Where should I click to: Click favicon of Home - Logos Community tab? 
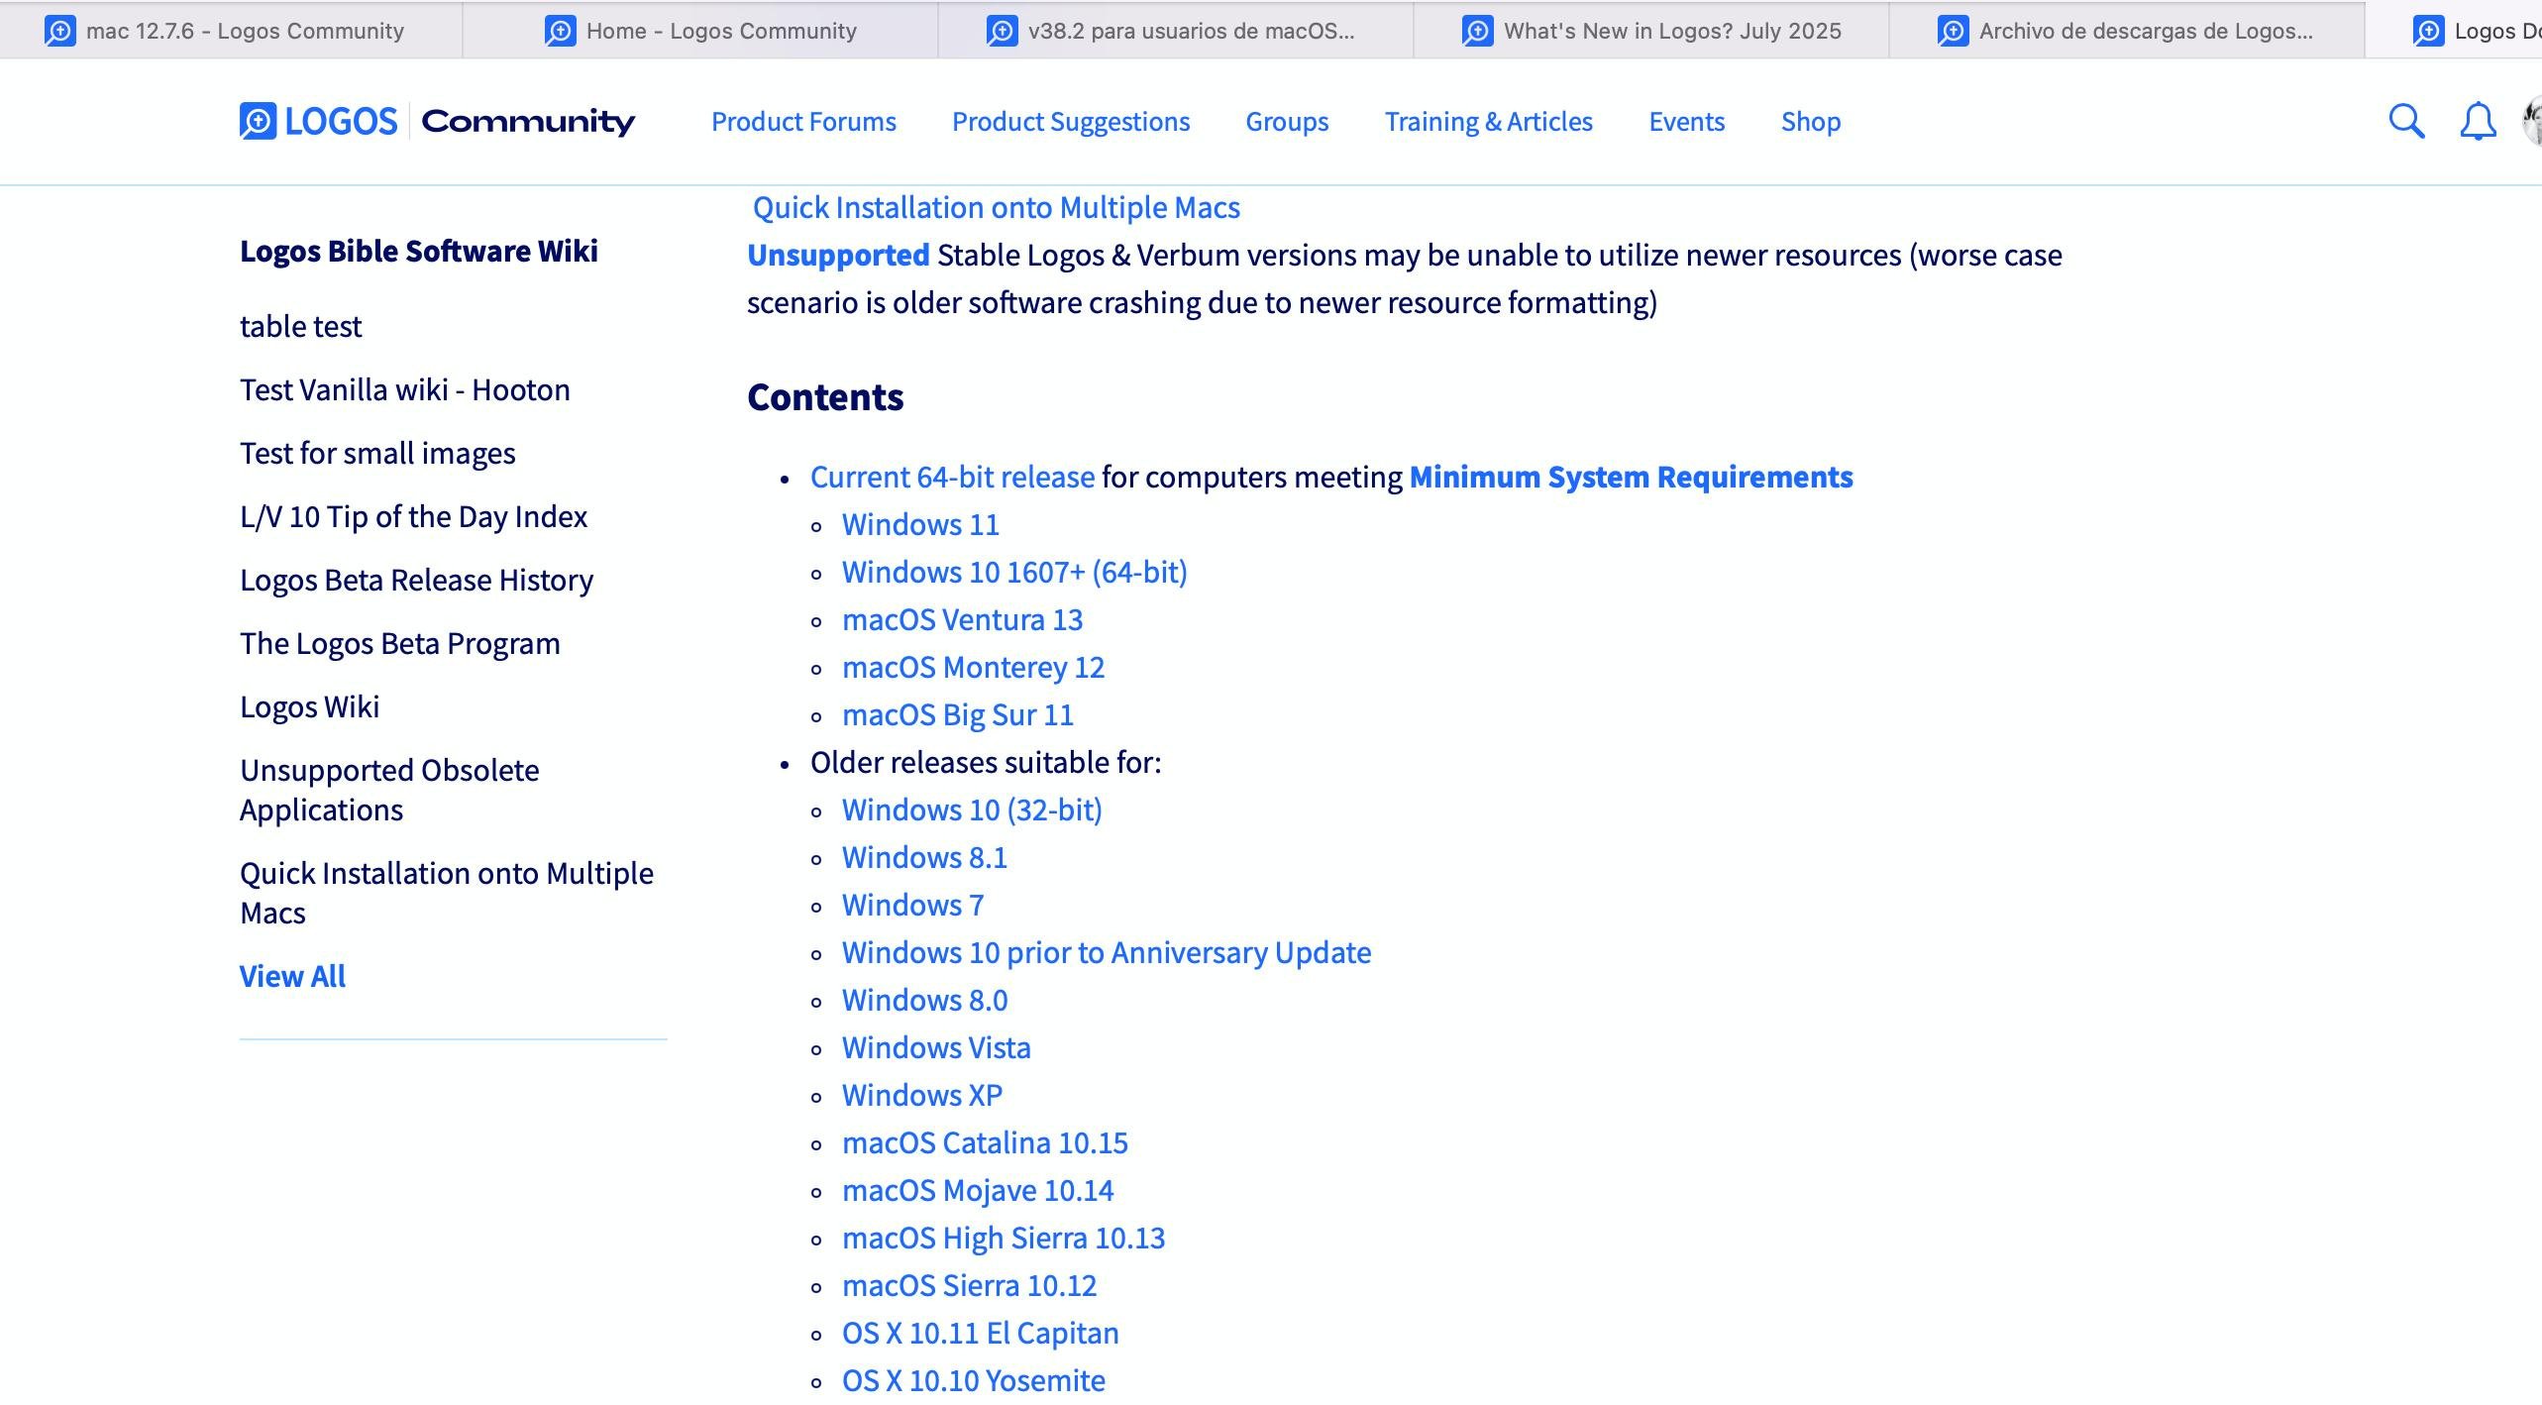pyautogui.click(x=561, y=31)
